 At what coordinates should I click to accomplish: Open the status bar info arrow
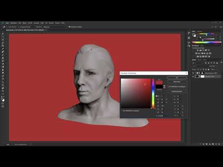pos(32,144)
